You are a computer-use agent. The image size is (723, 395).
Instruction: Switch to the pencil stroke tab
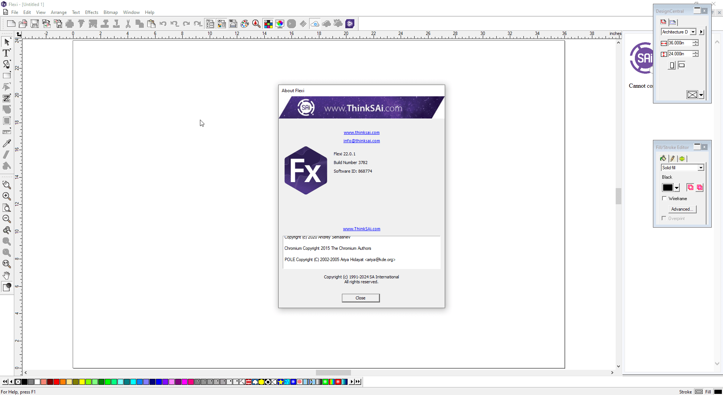click(672, 158)
